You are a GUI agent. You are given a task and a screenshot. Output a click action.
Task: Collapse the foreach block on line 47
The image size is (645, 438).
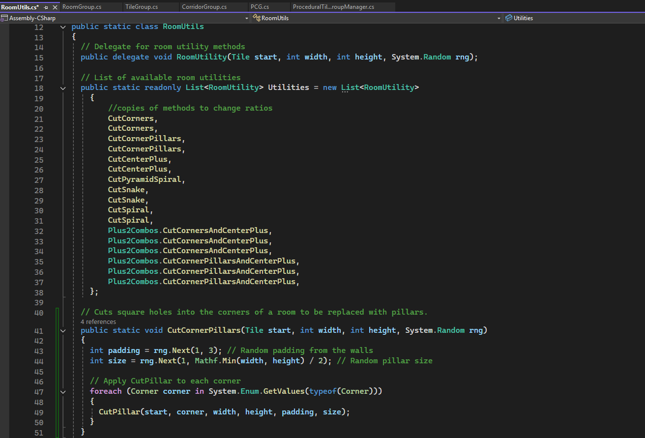tap(63, 392)
